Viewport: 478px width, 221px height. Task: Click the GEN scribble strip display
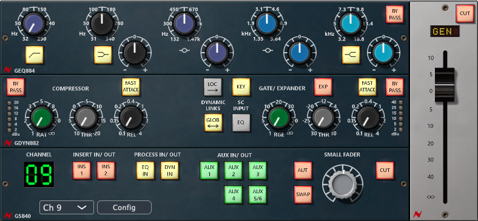(445, 31)
